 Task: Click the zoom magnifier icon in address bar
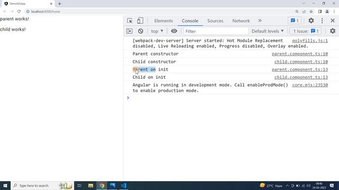pyautogui.click(x=297, y=12)
